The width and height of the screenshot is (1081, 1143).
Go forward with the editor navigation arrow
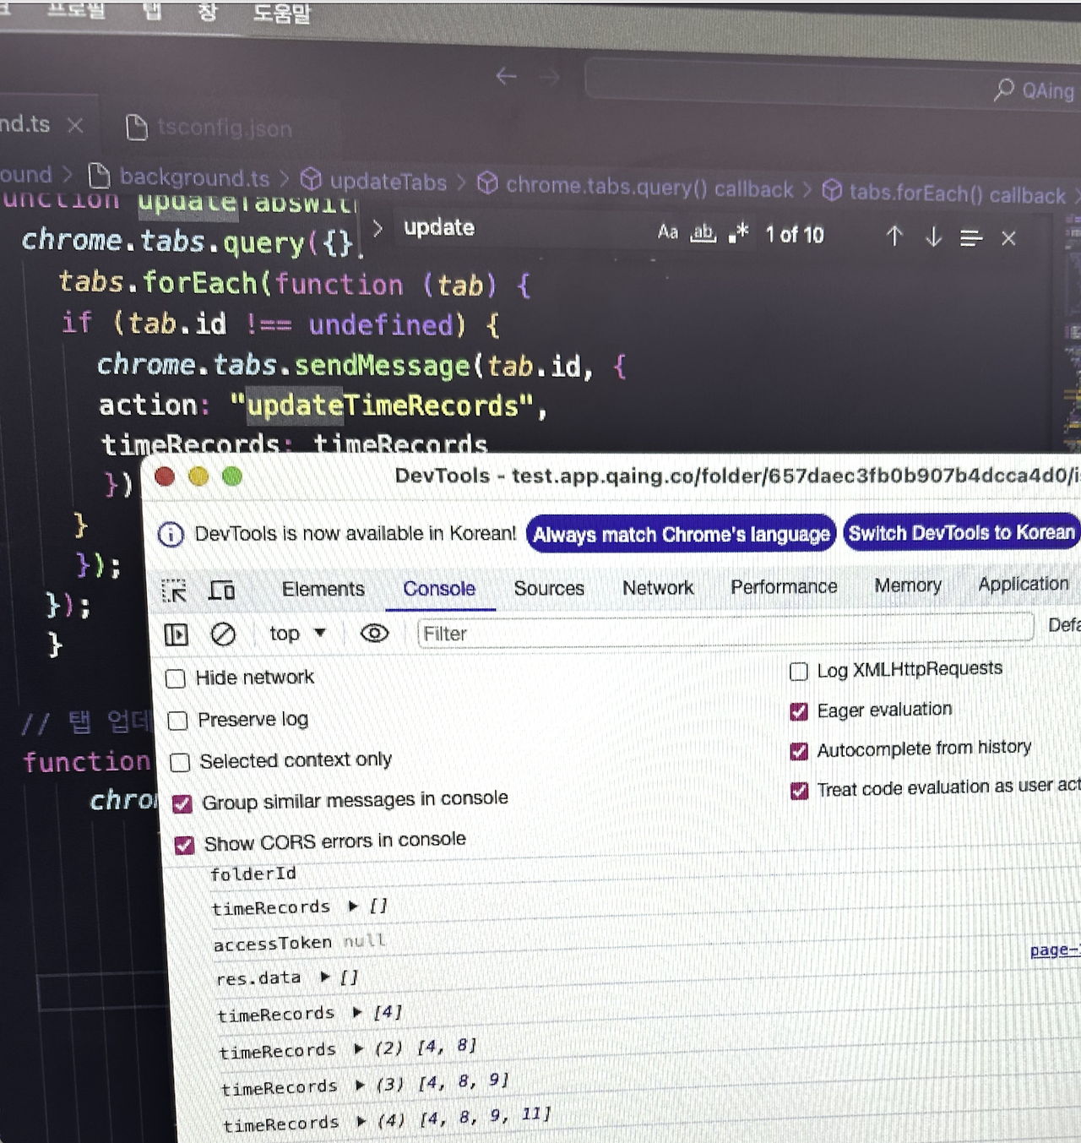(550, 78)
